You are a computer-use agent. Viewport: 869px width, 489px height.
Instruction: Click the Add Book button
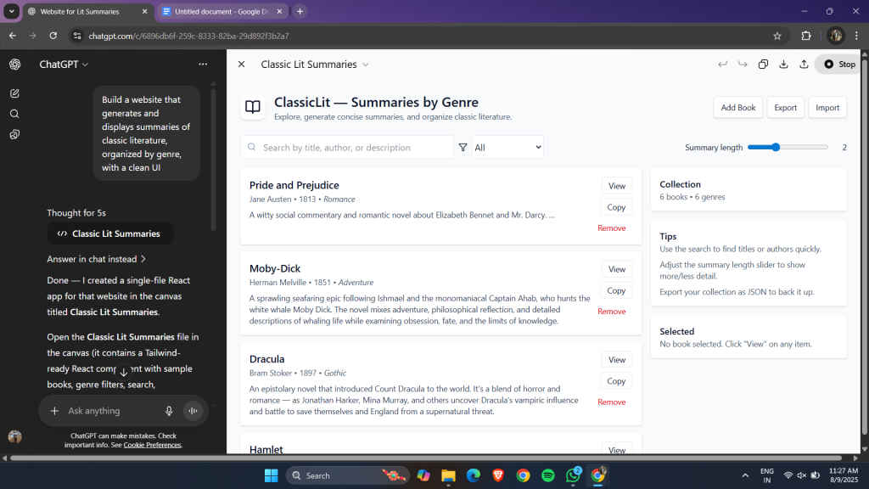pos(737,108)
